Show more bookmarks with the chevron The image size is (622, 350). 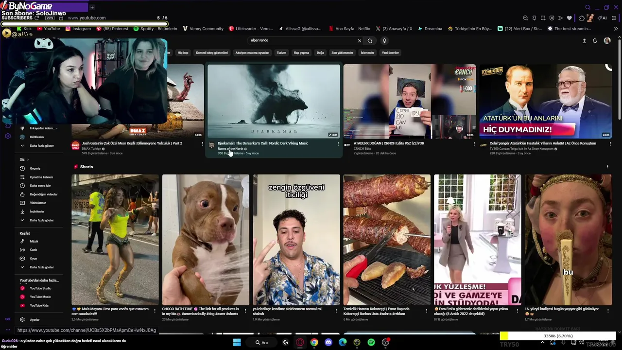pos(616,29)
